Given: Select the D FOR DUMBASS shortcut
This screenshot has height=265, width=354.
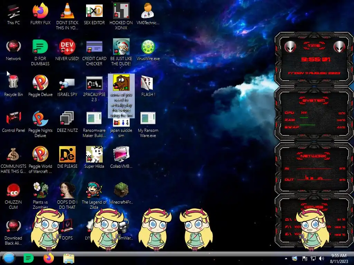Looking at the screenshot, I should pyautogui.click(x=40, y=52).
